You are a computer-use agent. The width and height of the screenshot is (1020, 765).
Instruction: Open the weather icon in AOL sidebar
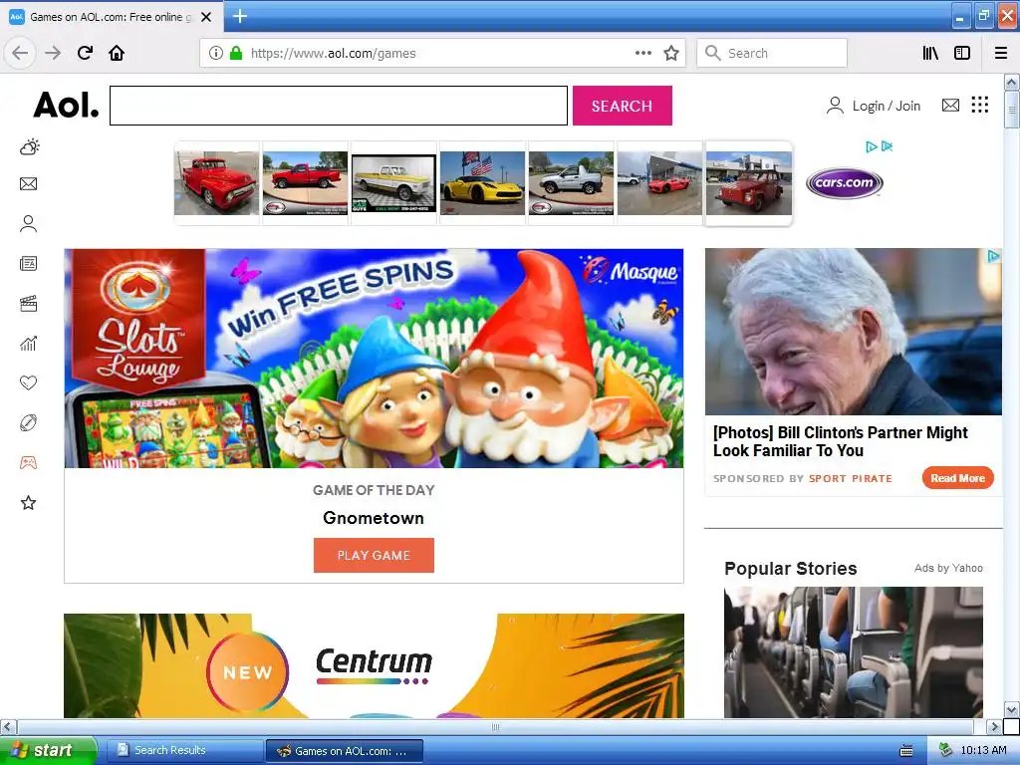click(x=29, y=147)
